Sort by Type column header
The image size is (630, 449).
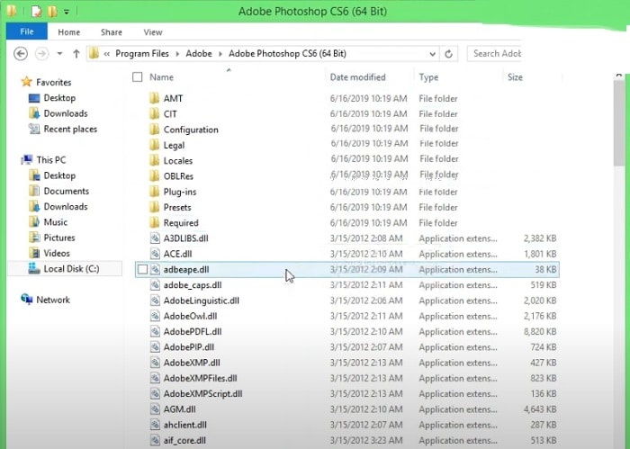[428, 77]
